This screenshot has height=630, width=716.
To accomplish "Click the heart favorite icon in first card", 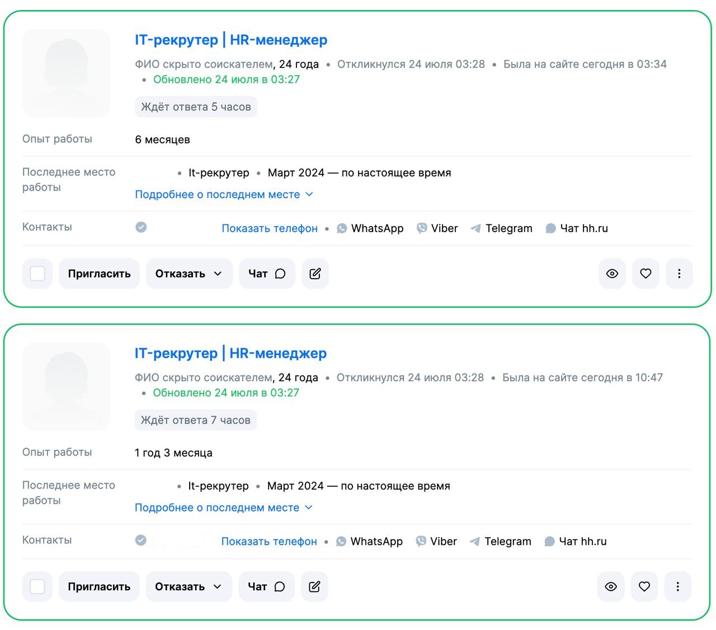I will [x=646, y=274].
